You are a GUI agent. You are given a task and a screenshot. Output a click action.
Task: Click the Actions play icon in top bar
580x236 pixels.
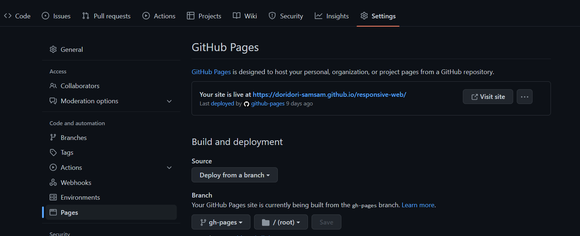(x=146, y=16)
